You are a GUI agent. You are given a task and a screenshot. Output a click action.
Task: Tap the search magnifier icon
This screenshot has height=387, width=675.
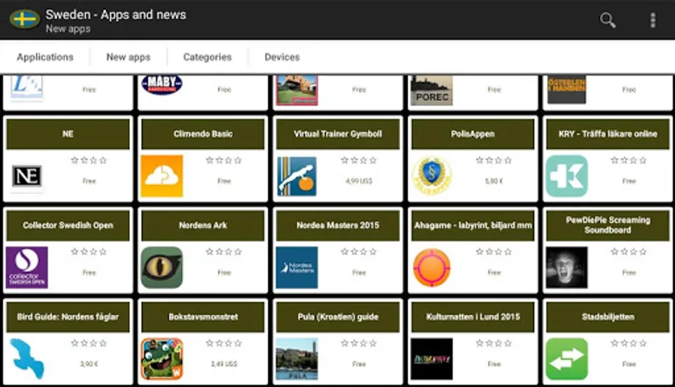click(x=607, y=20)
